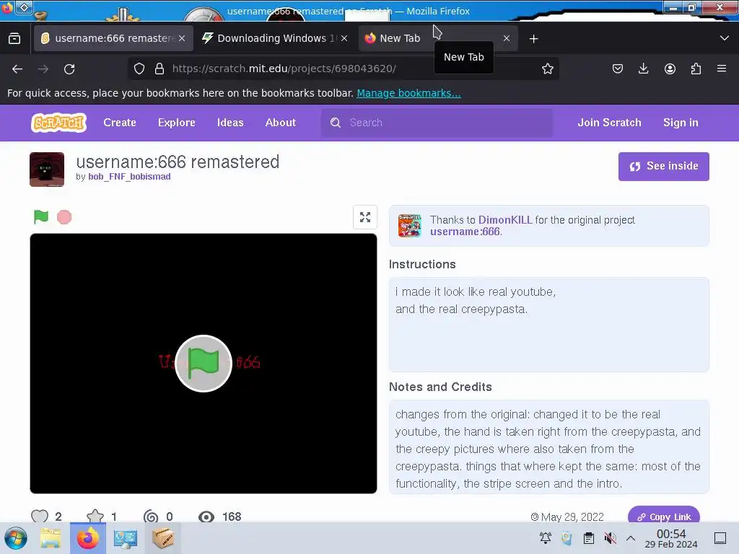739x554 pixels.
Task: Bookmark this page with the star
Action: pyautogui.click(x=547, y=69)
